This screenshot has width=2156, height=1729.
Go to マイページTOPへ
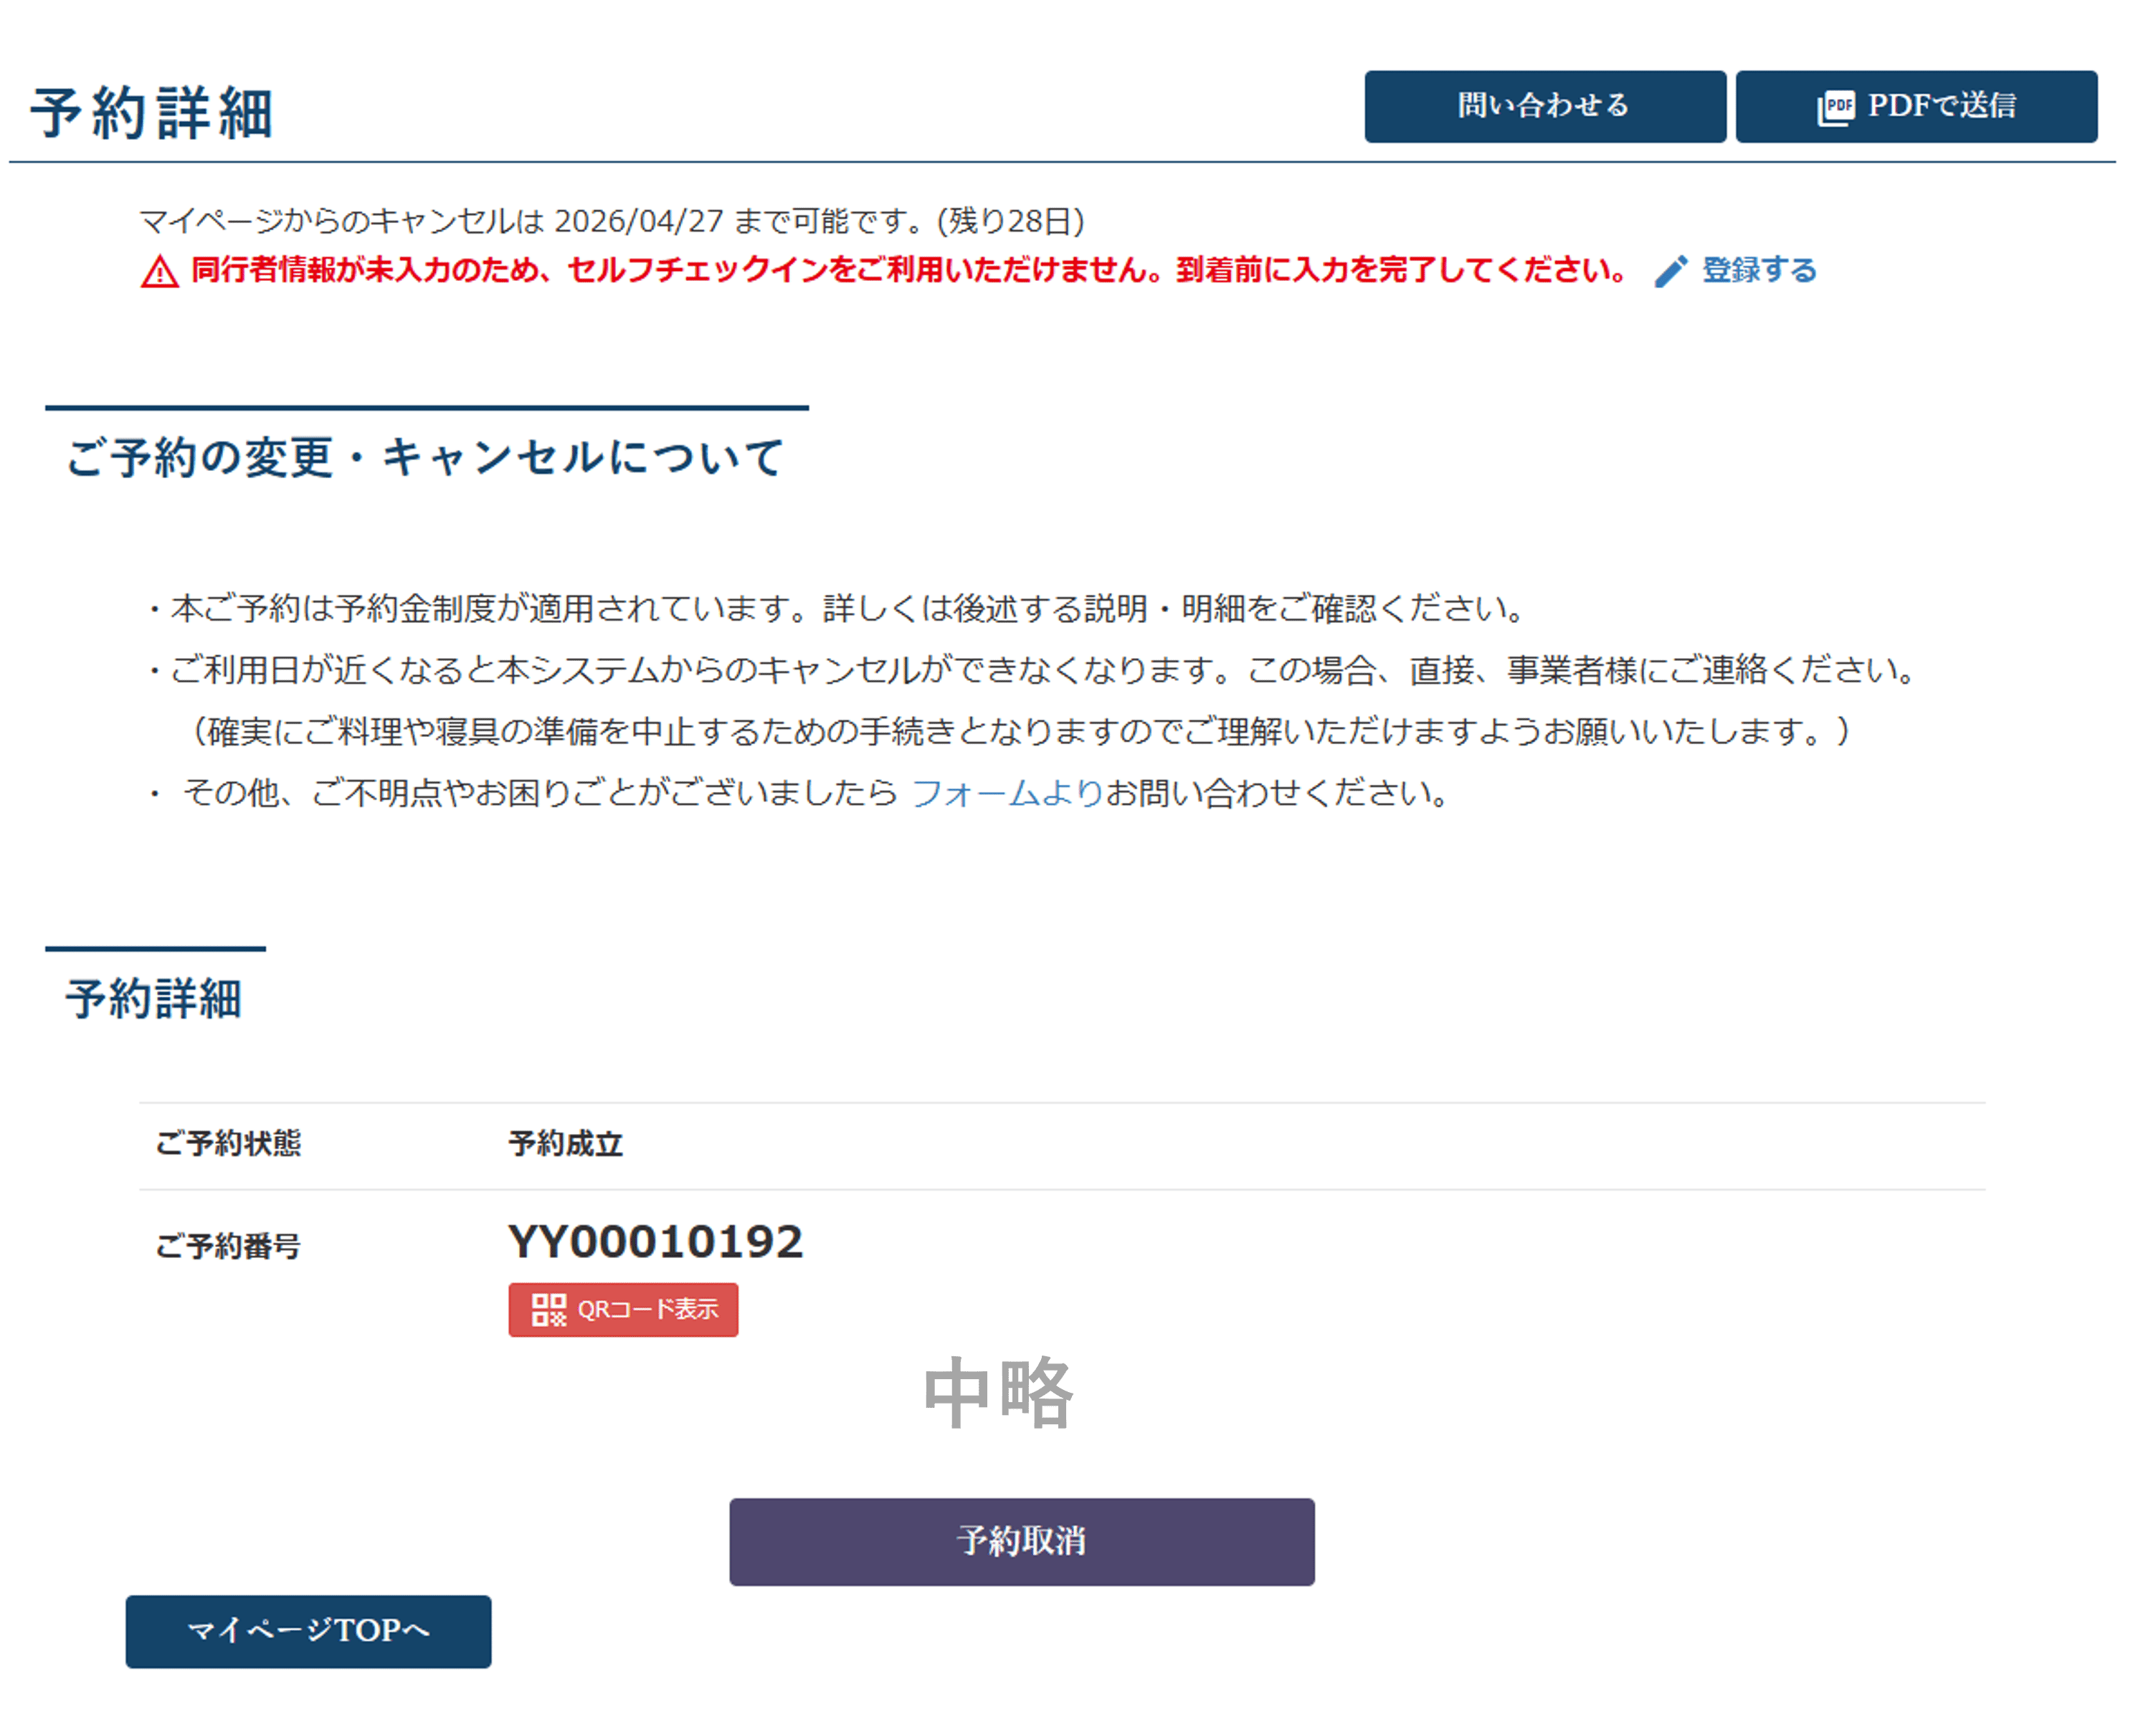pyautogui.click(x=308, y=1631)
